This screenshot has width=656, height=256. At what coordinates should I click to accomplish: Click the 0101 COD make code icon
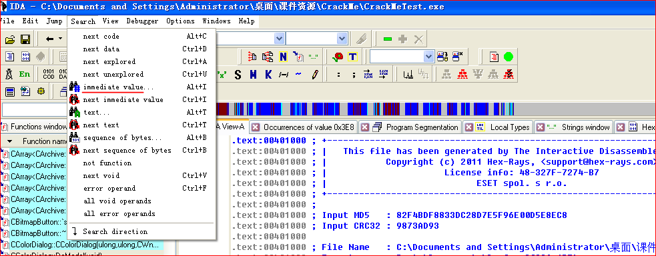49,75
